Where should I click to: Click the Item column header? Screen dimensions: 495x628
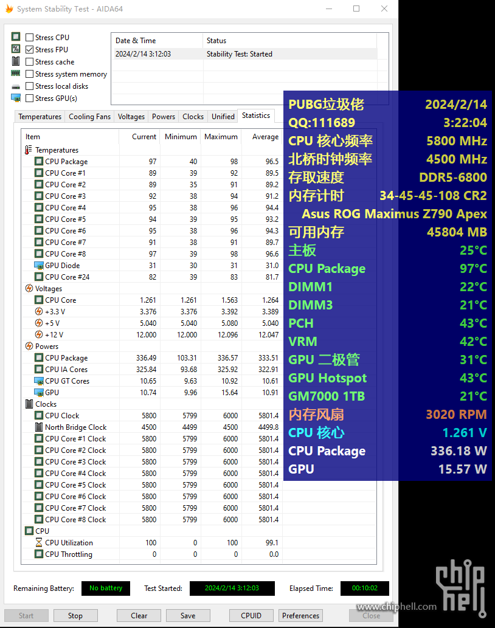(x=70, y=137)
